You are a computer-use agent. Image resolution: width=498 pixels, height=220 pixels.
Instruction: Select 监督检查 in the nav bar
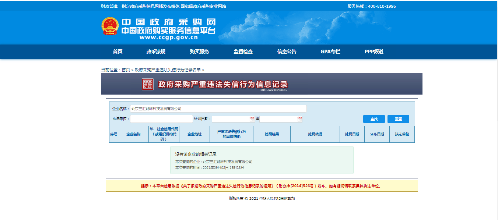(243, 52)
